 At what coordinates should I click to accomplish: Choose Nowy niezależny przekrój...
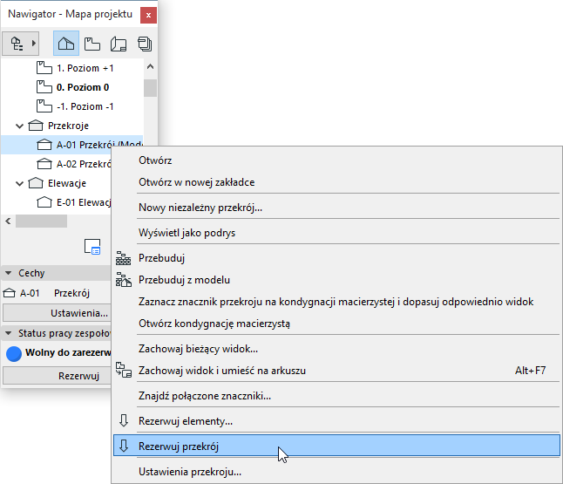tap(336, 208)
